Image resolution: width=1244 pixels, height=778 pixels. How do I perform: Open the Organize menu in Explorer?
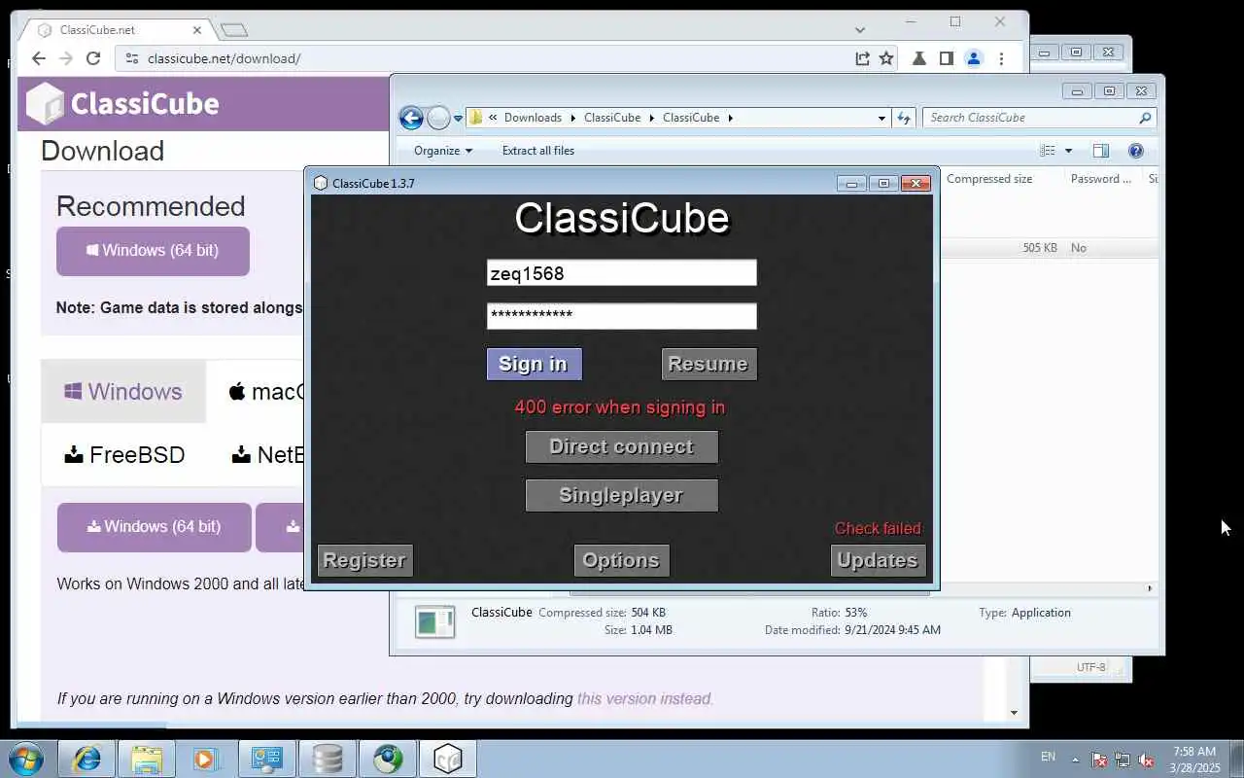(443, 151)
